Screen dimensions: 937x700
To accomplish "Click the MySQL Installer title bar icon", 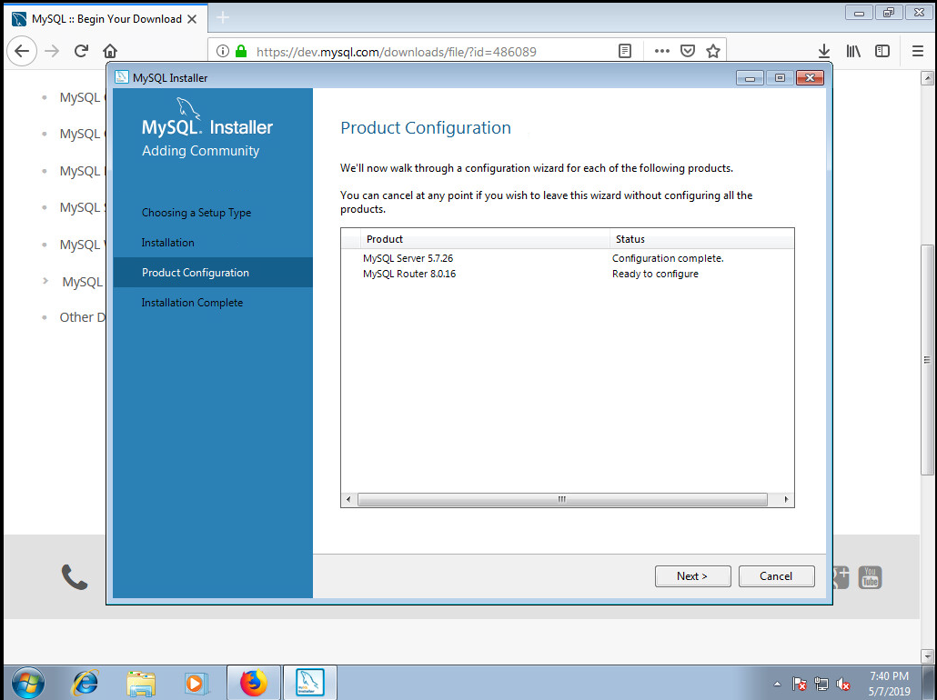I will coord(122,77).
